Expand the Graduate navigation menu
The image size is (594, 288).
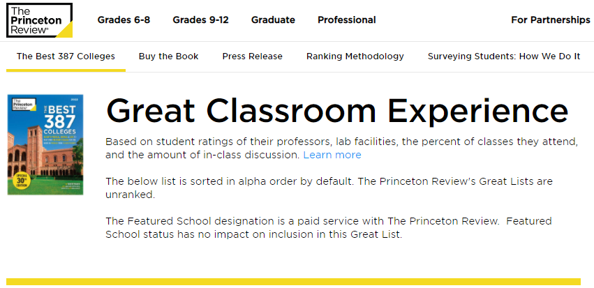coord(273,20)
